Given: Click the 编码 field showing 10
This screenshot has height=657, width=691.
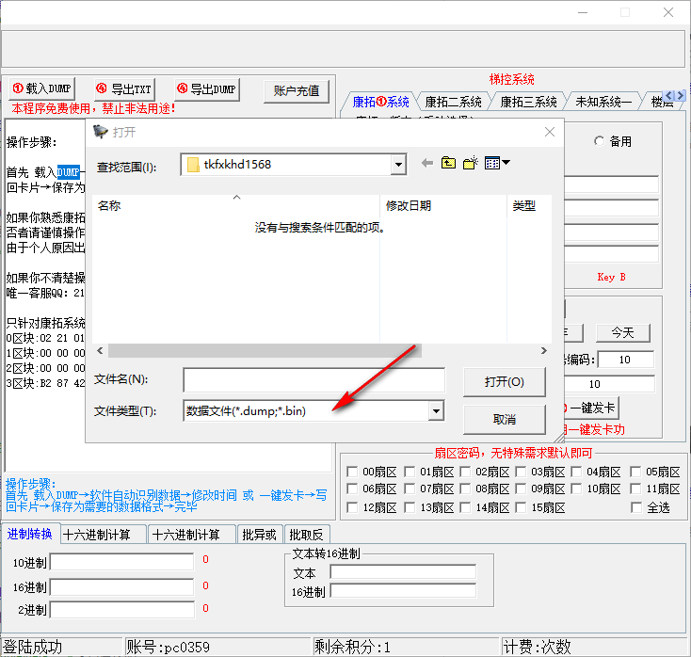Looking at the screenshot, I should (x=626, y=360).
